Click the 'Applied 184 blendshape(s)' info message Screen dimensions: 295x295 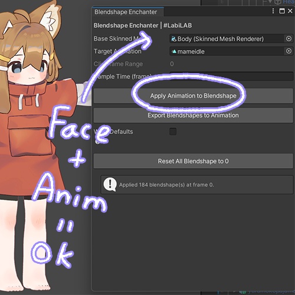click(x=197, y=185)
